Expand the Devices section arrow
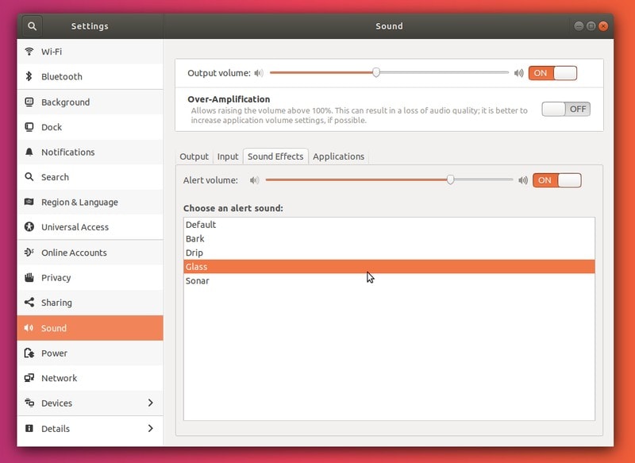 150,403
